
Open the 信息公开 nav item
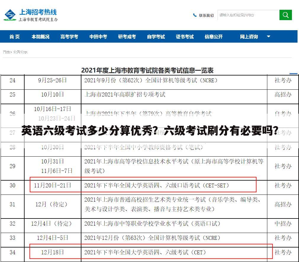tap(213, 36)
